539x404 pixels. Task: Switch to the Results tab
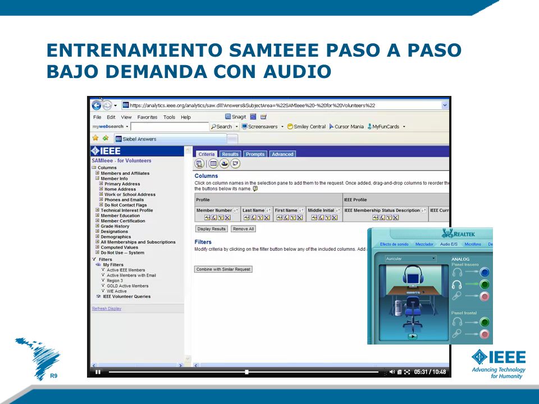[x=230, y=154]
